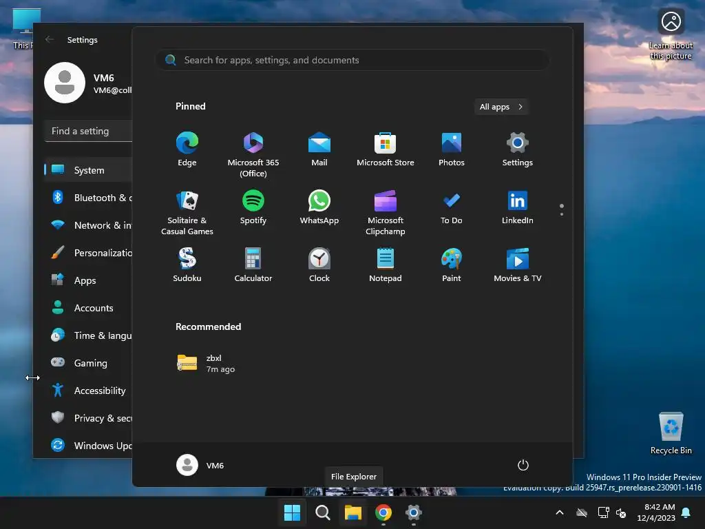Image resolution: width=705 pixels, height=529 pixels.
Task: Open the Spotify app
Action: (x=253, y=207)
